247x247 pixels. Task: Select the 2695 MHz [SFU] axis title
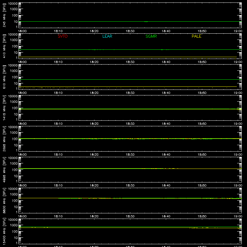click(x=4, y=139)
